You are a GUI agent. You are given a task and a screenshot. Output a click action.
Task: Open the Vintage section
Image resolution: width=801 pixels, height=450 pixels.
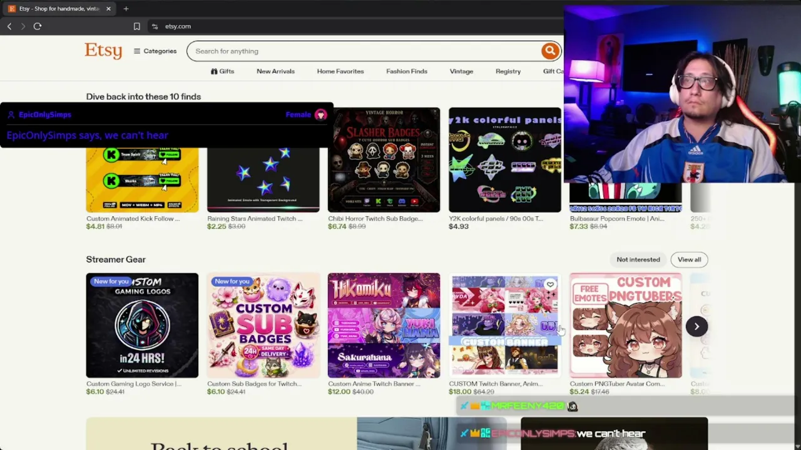[461, 71]
